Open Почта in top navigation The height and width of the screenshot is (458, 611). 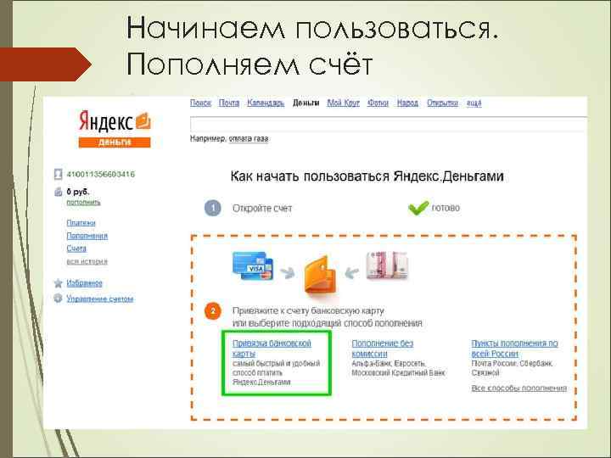pos(229,103)
